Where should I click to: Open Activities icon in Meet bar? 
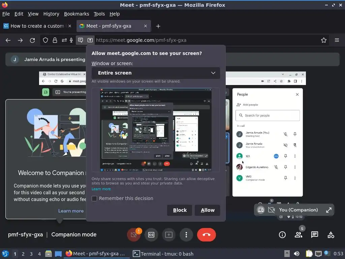tap(331, 235)
